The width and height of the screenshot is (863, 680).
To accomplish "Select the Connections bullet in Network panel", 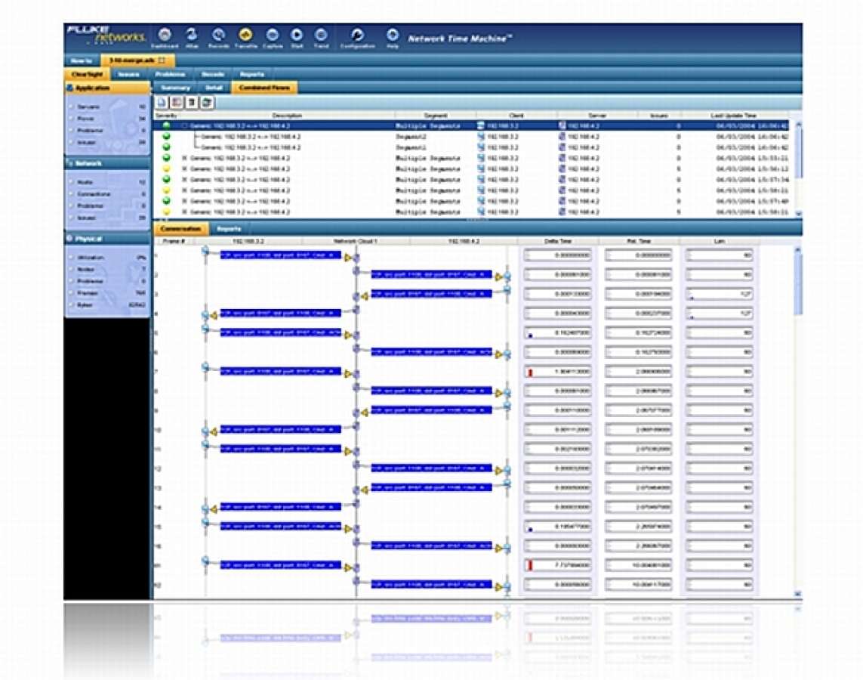I will click(72, 194).
